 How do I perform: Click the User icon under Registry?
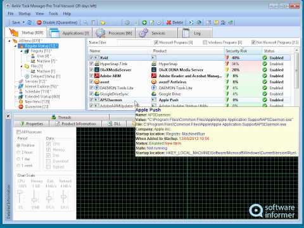33,56
